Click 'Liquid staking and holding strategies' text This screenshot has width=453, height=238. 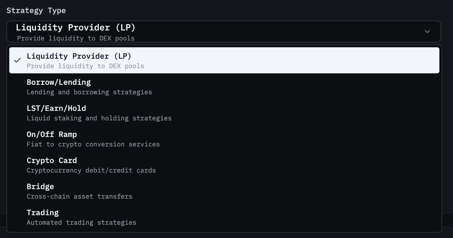point(99,118)
